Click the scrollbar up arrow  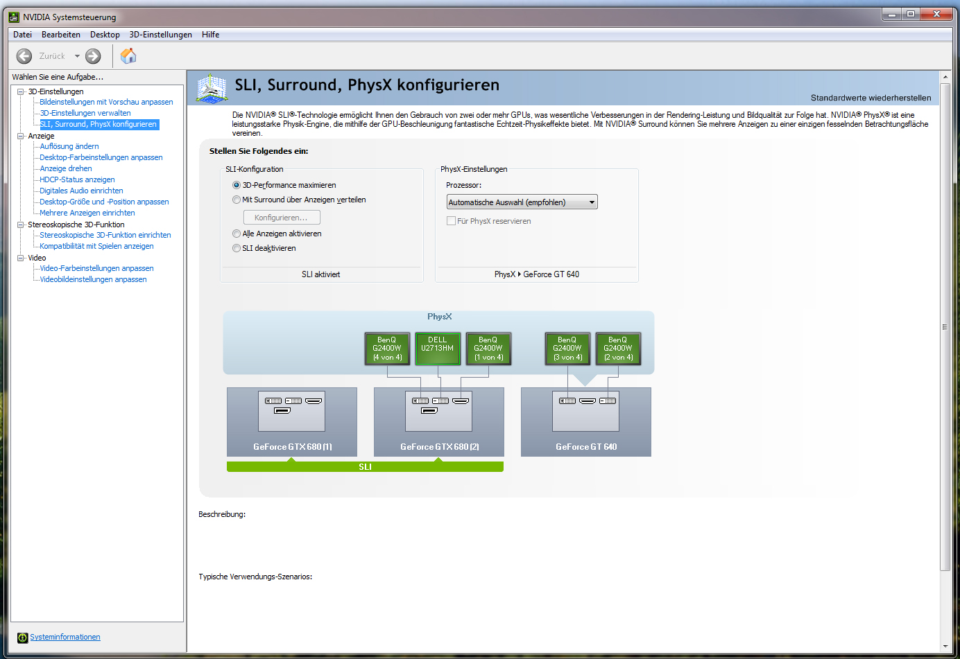(945, 76)
